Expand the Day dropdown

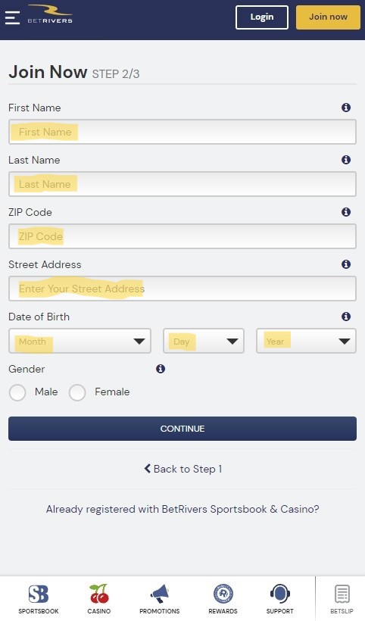click(x=204, y=341)
